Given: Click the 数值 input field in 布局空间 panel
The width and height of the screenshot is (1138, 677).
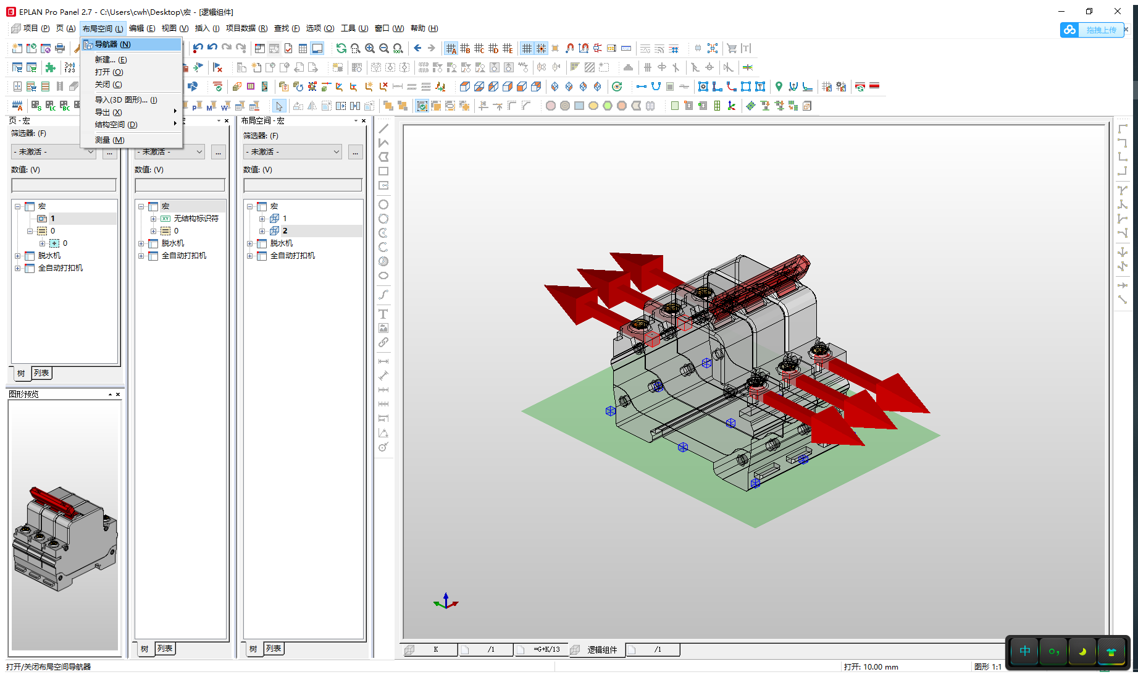Looking at the screenshot, I should coord(303,185).
